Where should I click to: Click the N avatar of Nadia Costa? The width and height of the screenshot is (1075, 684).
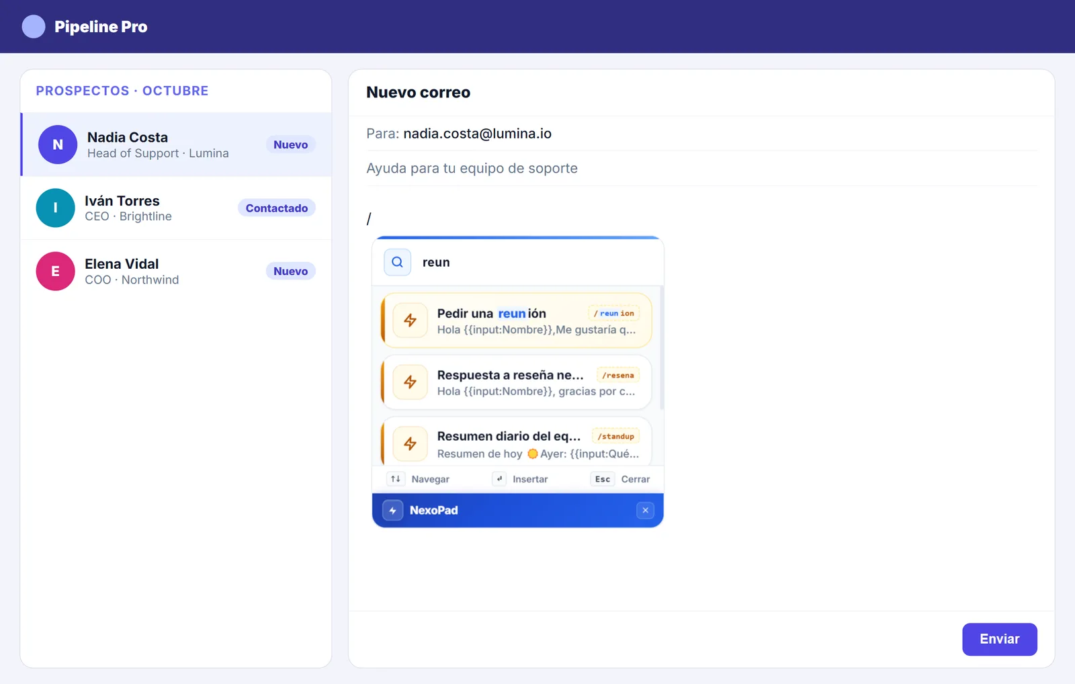click(58, 144)
